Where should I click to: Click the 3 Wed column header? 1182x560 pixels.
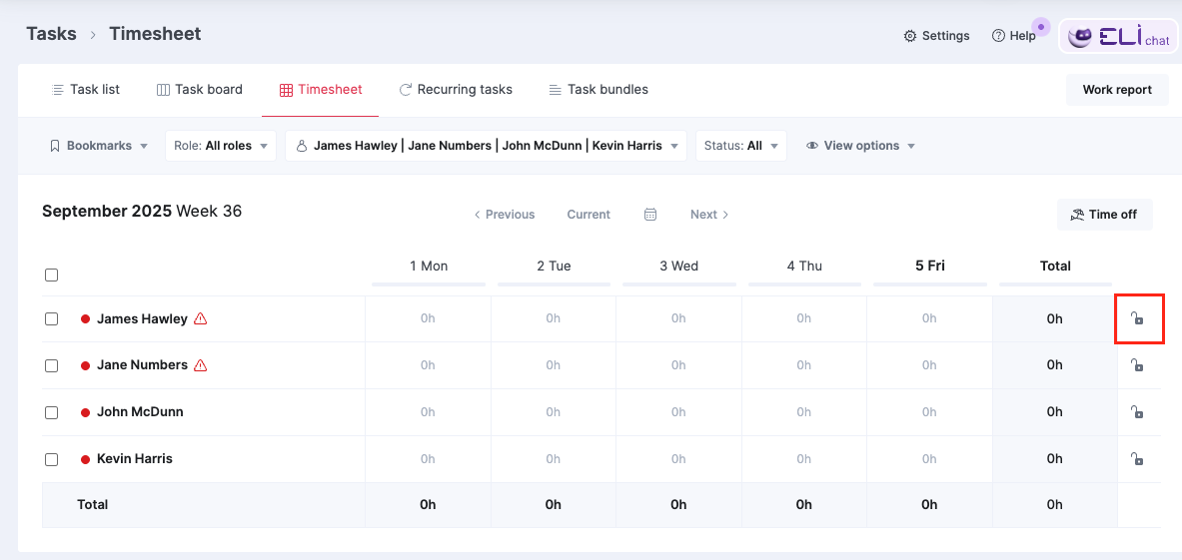pyautogui.click(x=679, y=266)
